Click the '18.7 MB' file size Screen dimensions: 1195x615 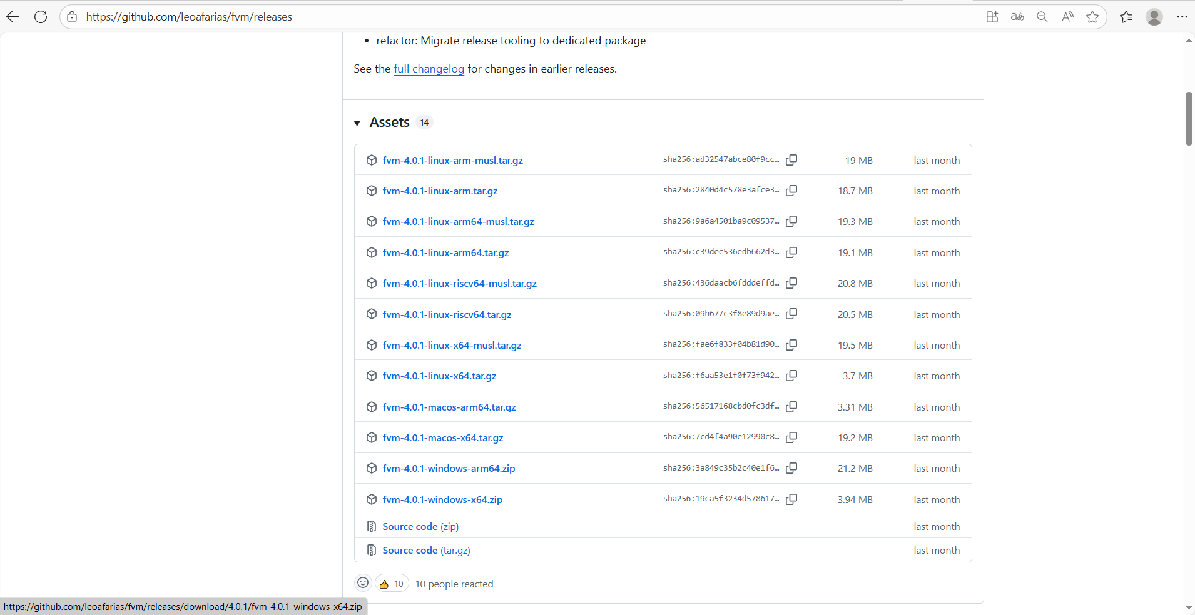coord(855,191)
